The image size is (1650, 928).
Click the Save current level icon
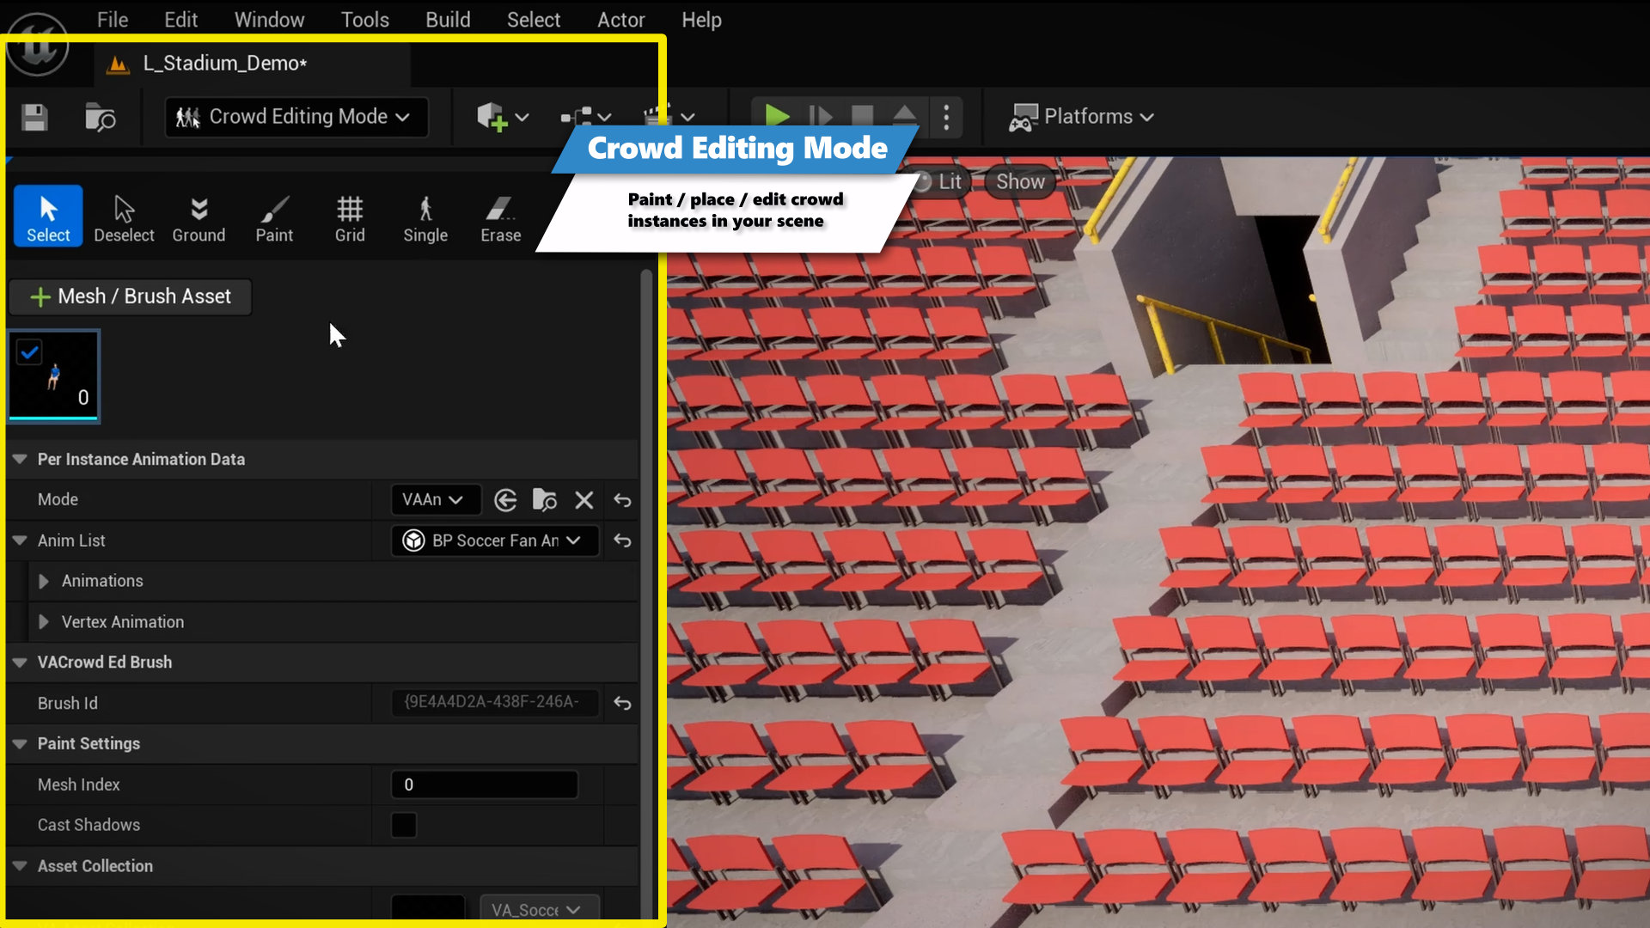[x=33, y=117]
